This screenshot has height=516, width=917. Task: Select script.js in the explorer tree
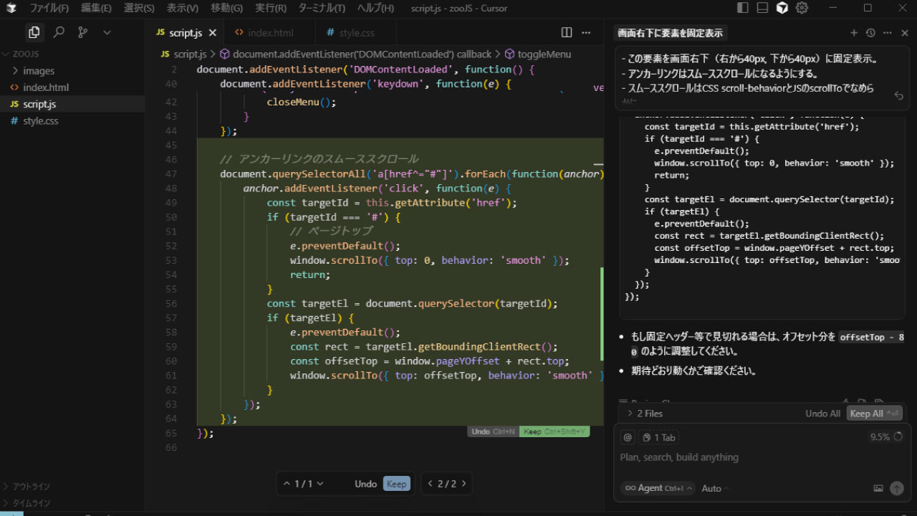72,104
